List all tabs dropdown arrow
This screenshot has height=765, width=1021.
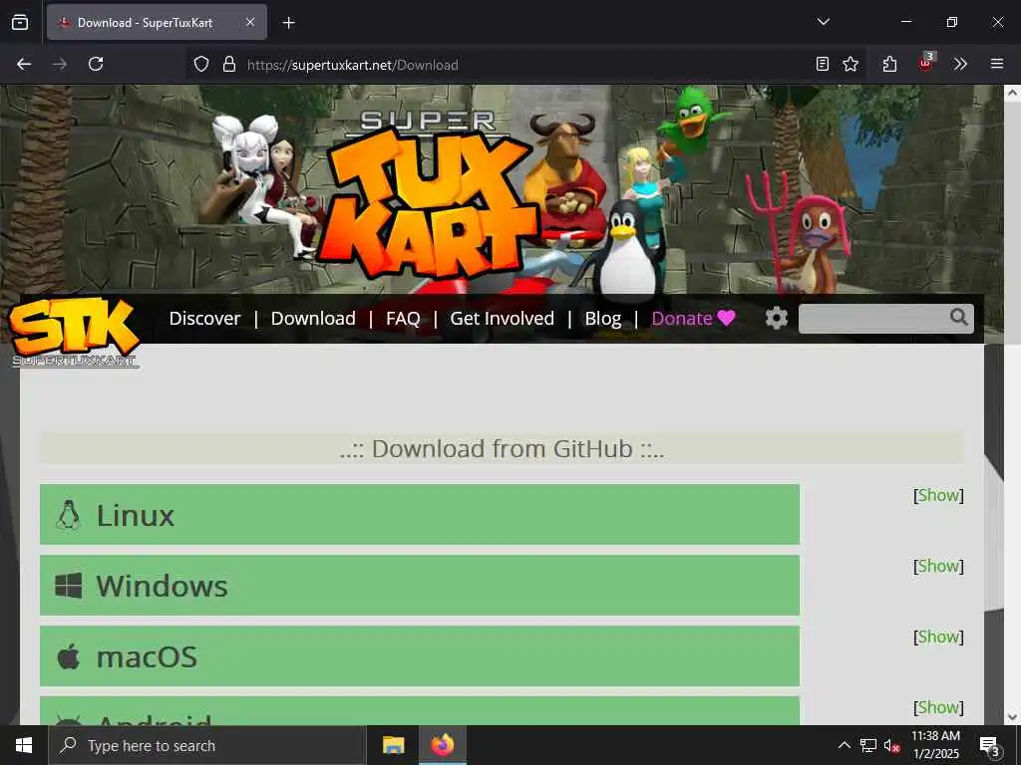tap(823, 22)
